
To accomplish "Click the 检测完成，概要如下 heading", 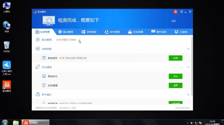I will (78, 20).
